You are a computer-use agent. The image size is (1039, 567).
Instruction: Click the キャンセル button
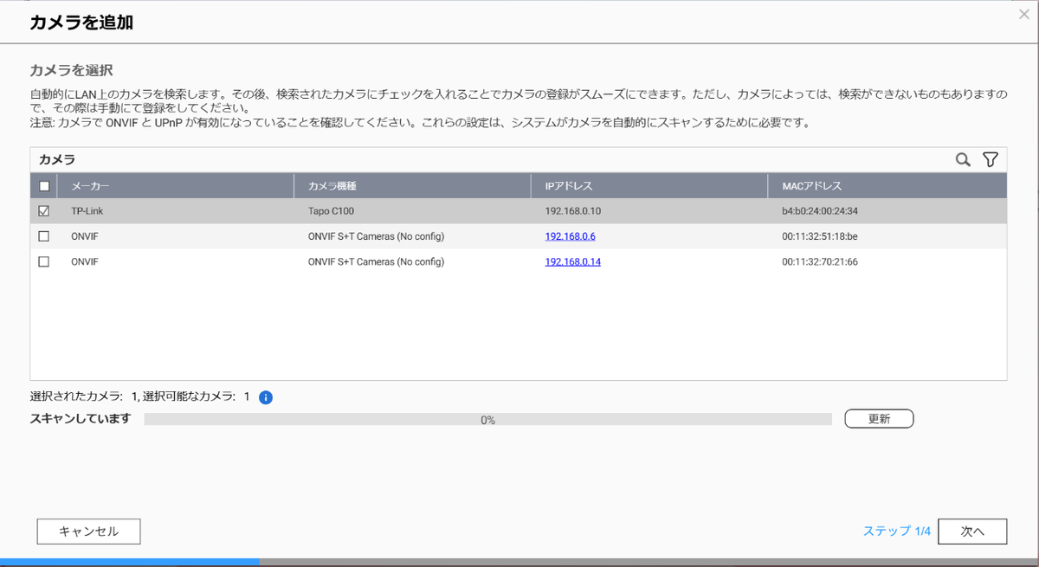click(x=88, y=532)
